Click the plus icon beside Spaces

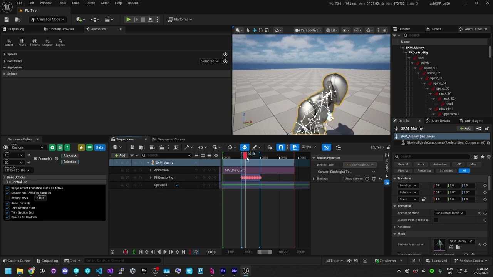pos(225,54)
